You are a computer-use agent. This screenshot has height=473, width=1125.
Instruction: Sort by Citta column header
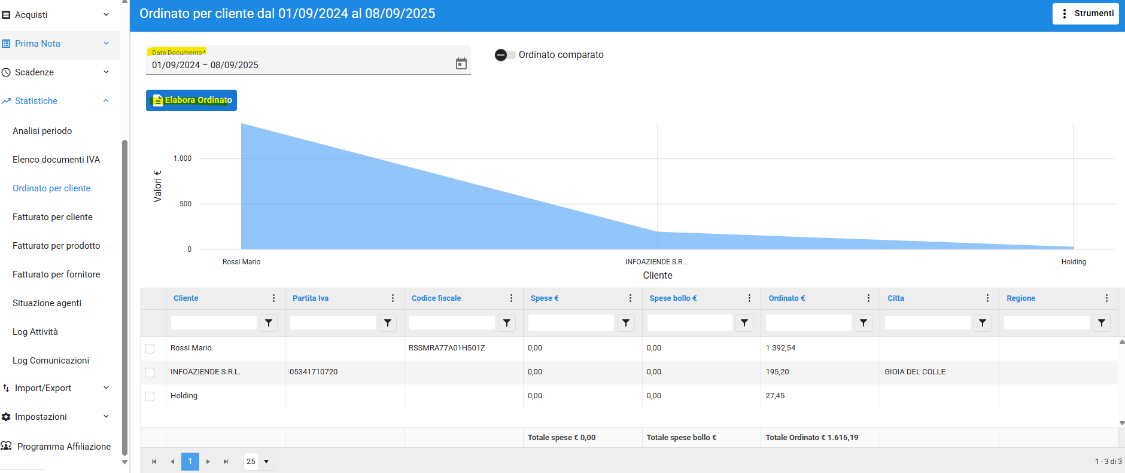895,298
